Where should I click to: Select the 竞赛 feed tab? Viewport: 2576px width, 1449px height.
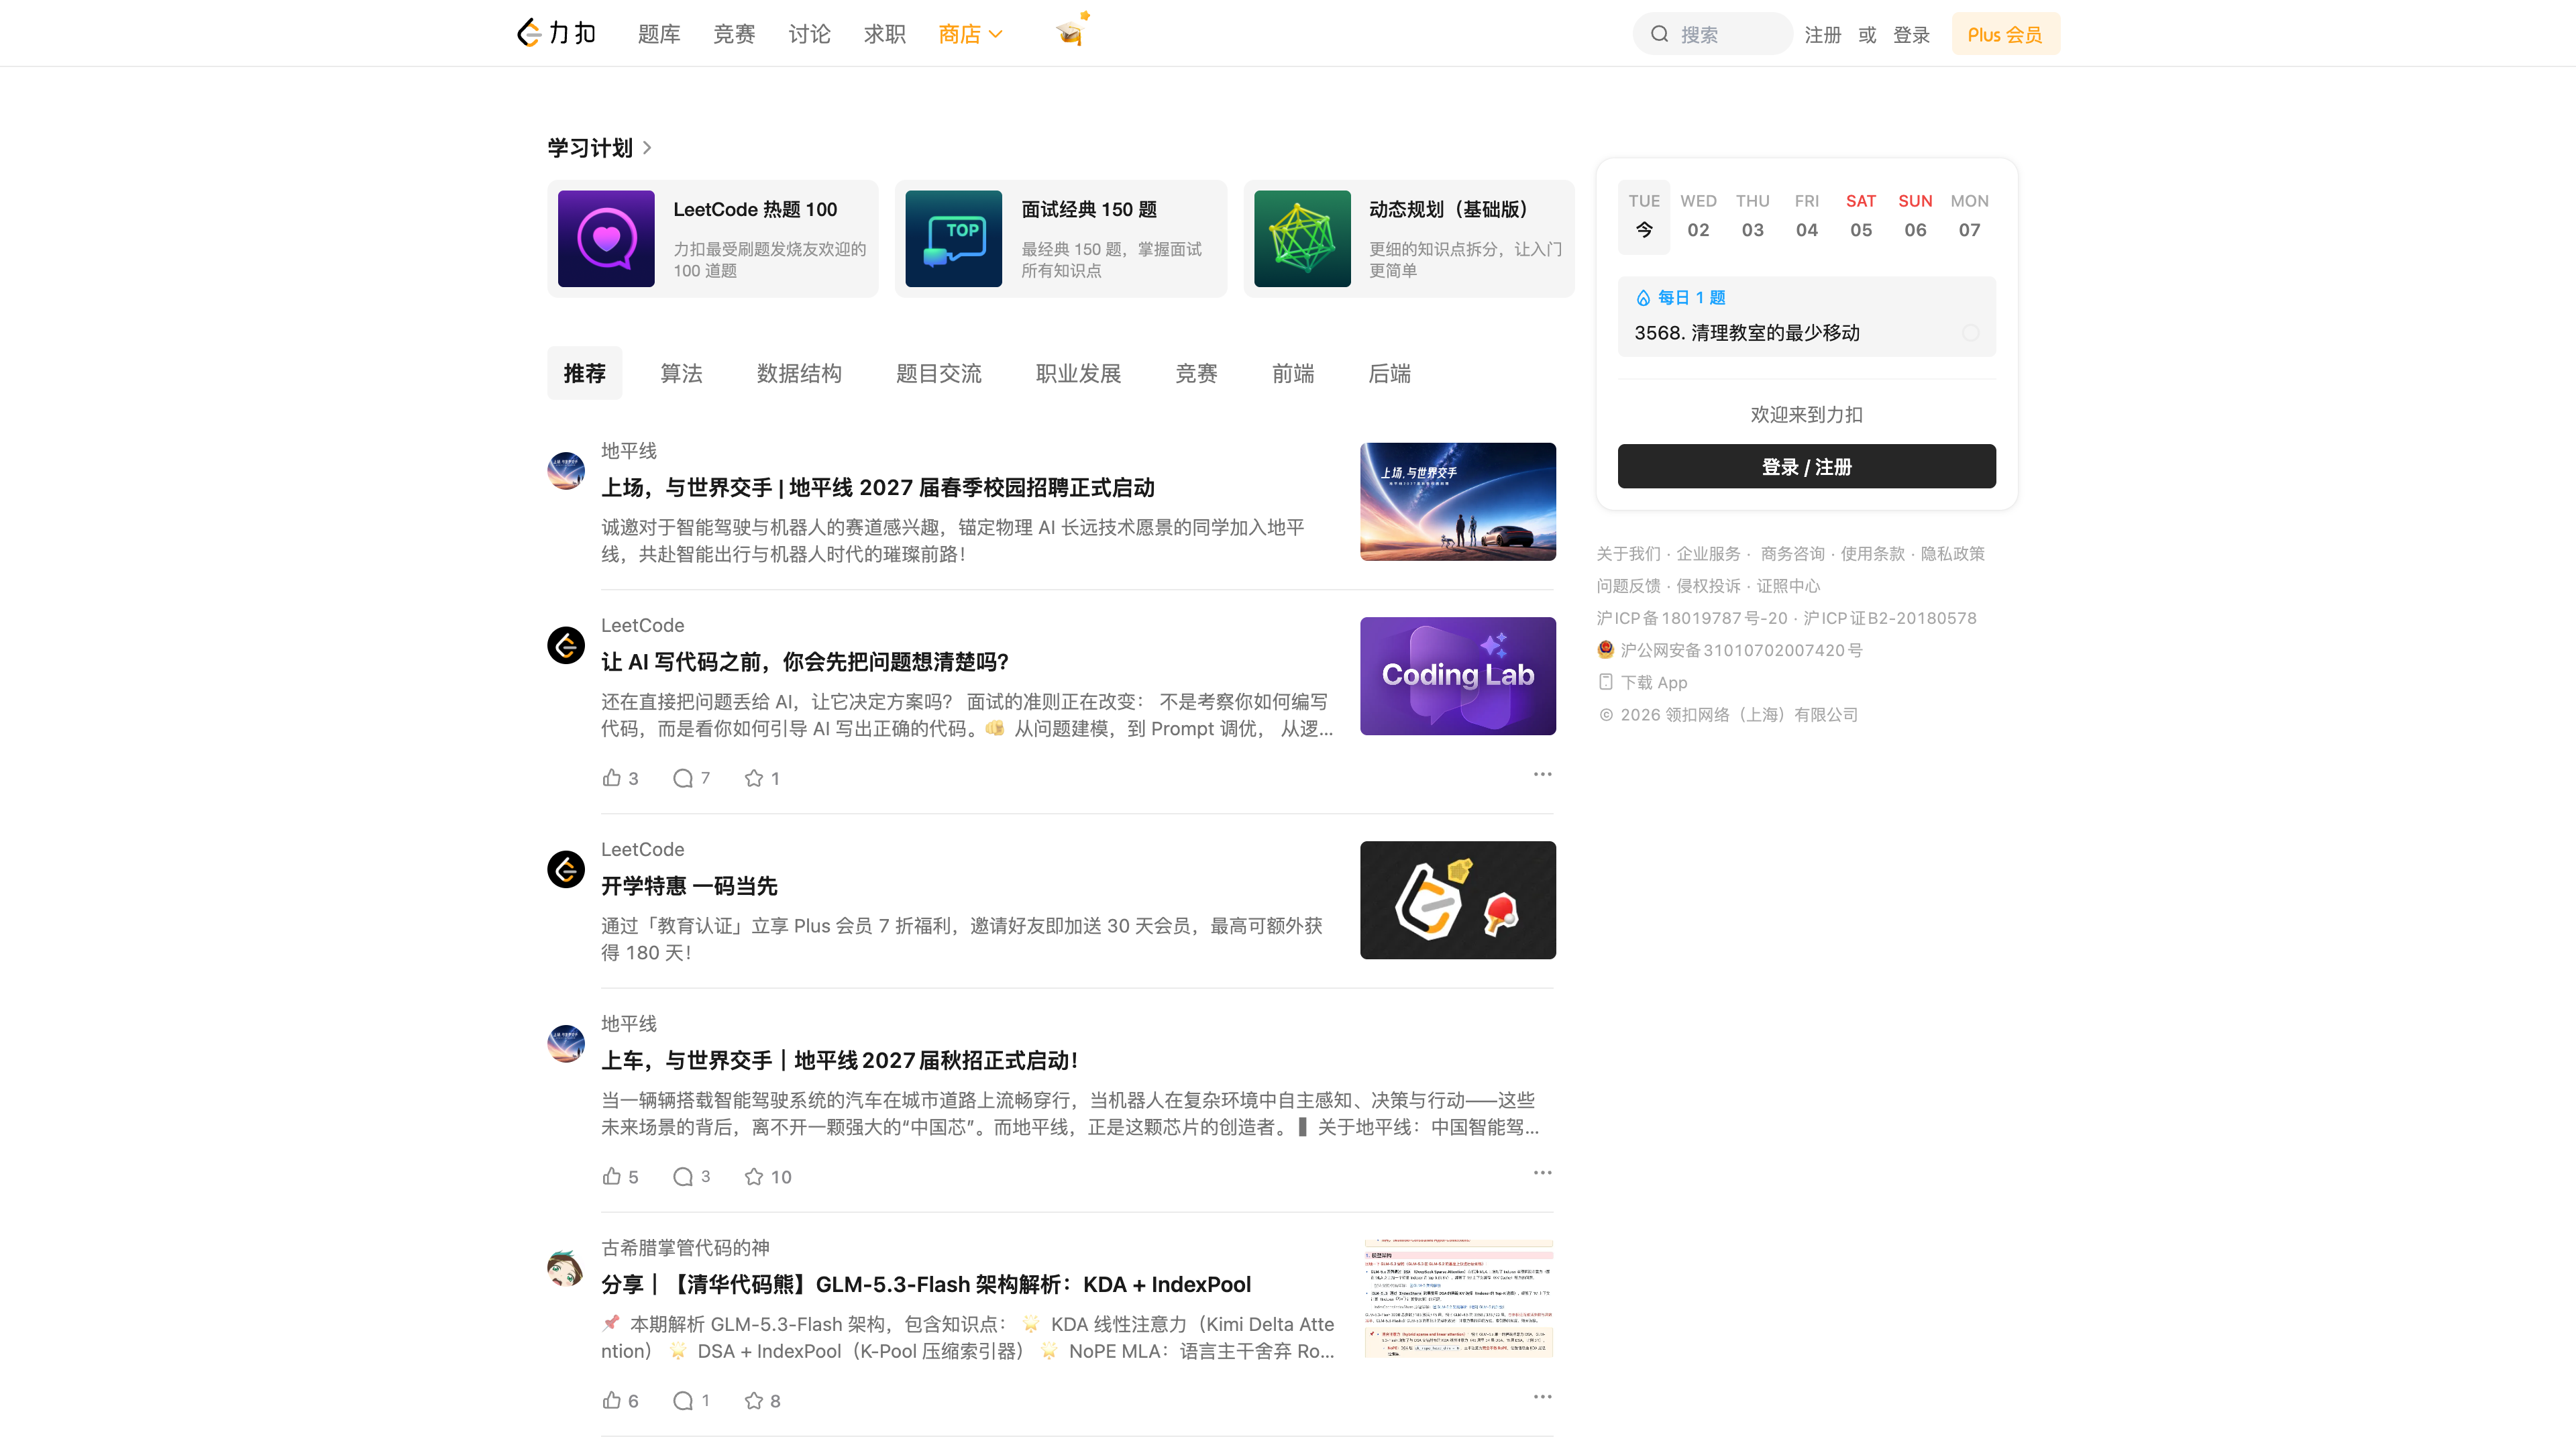[1196, 373]
